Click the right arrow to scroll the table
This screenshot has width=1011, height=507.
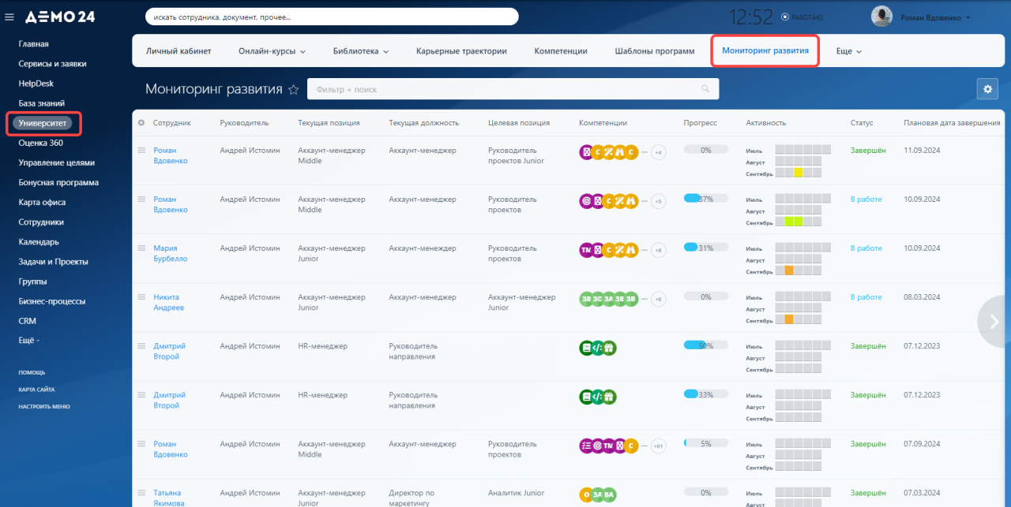994,321
